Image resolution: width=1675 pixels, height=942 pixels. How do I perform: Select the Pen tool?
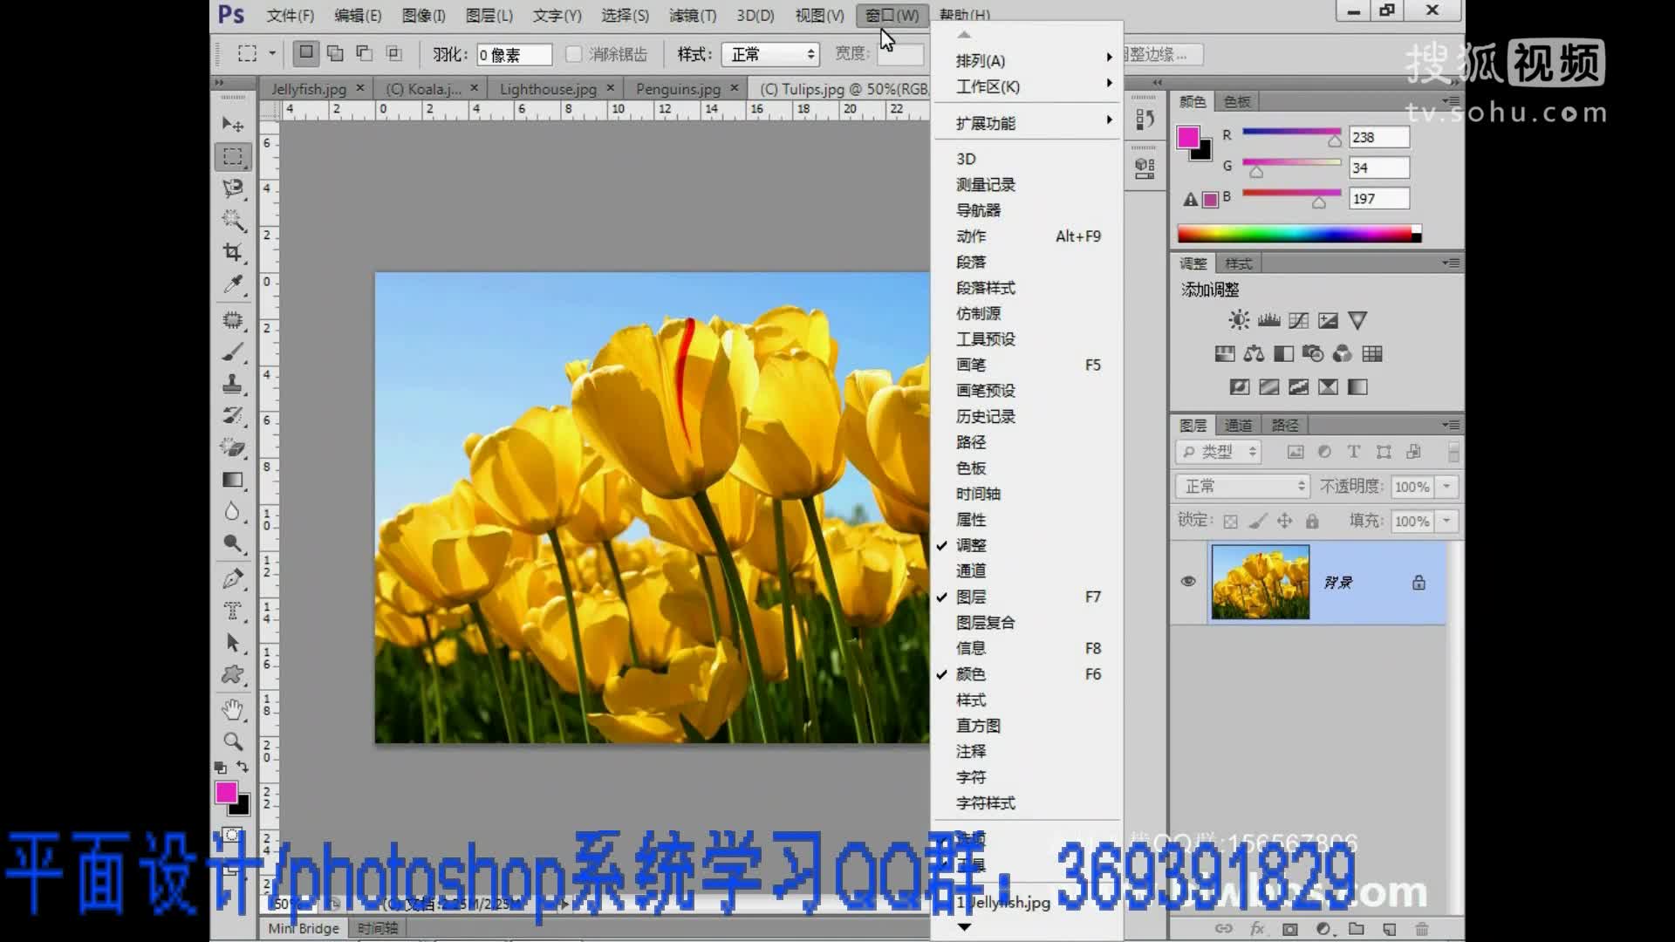click(x=232, y=579)
